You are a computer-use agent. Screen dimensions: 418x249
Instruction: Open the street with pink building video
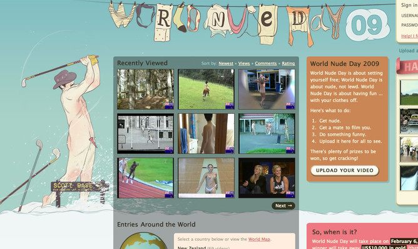pos(267,133)
